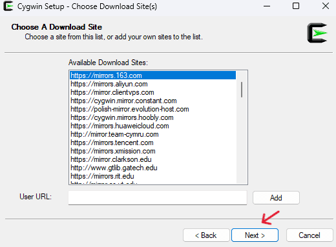
Task: Select mirror http://www.gtlib.gatech.edu
Action: (152, 168)
